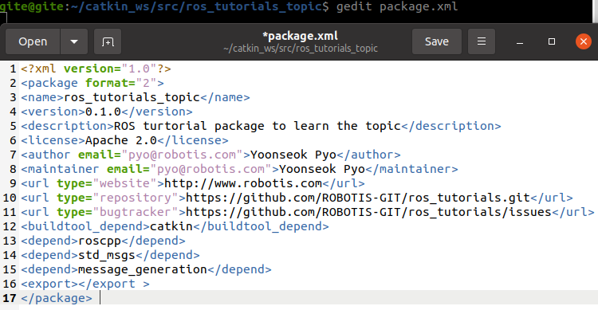598x310 pixels.
Task: Click the terminal command gedit package.xml
Action: (396, 6)
